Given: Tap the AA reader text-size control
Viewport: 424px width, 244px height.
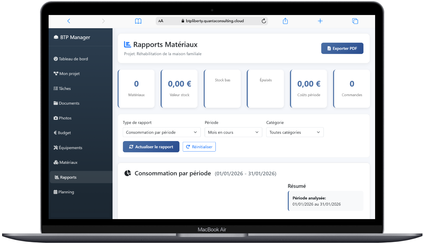Looking at the screenshot, I should click(161, 21).
